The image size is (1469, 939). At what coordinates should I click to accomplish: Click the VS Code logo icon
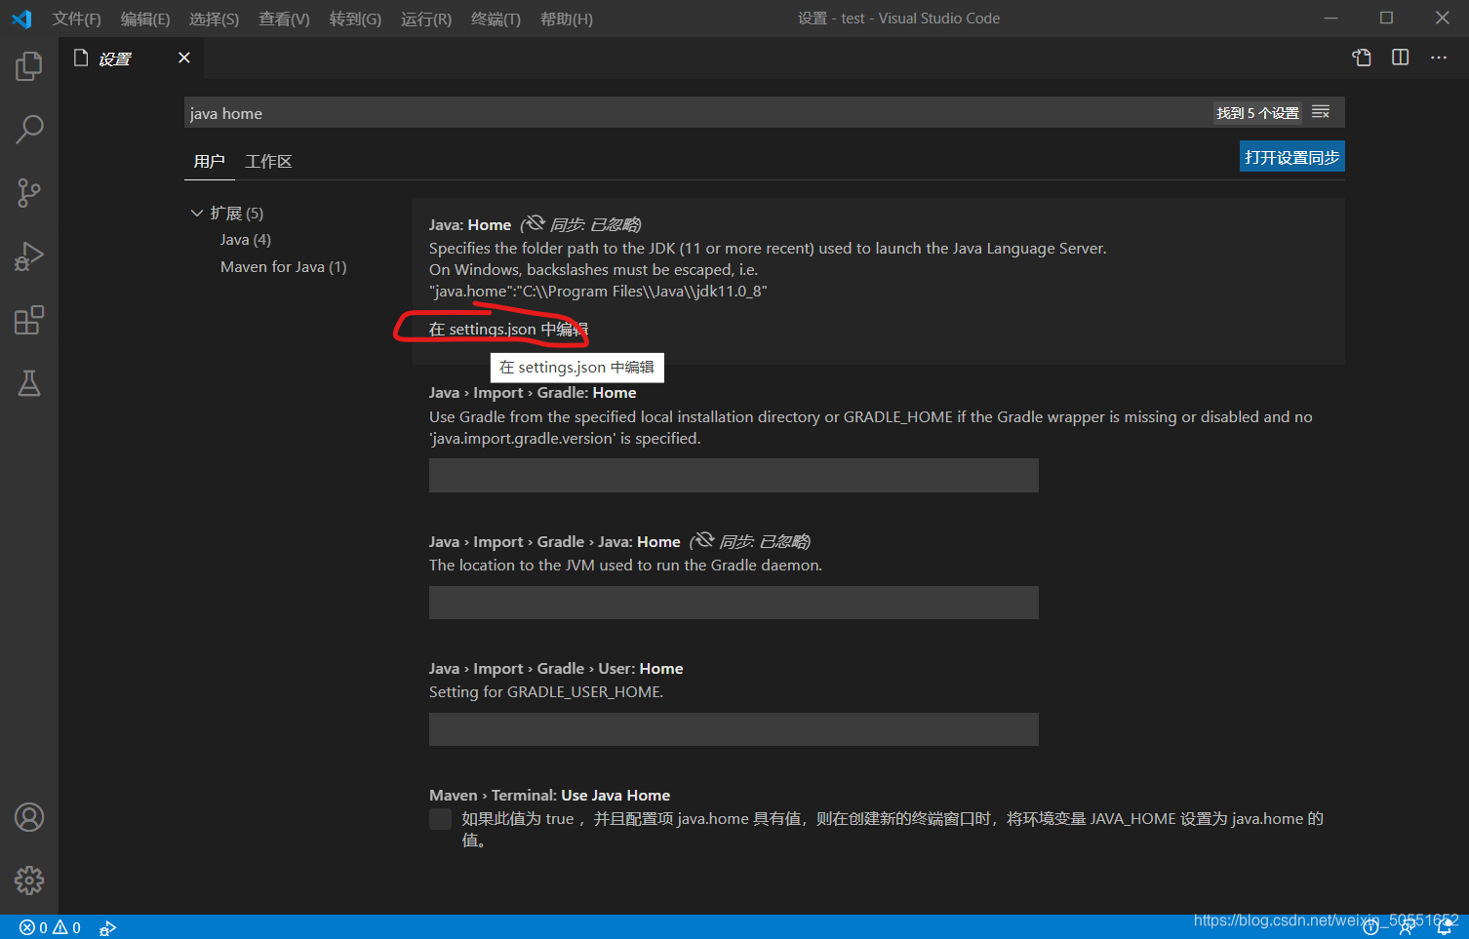point(21,19)
